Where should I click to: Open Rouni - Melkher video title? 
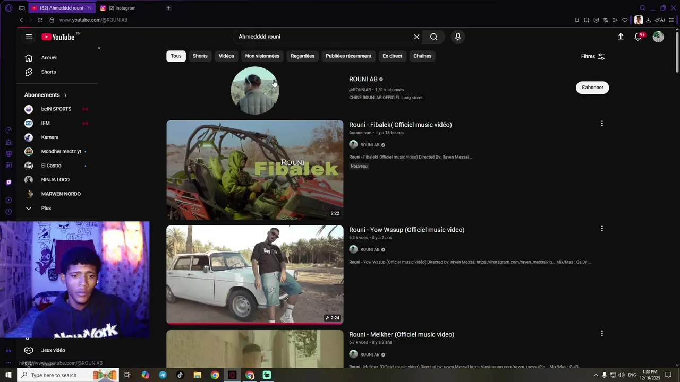pos(402,334)
